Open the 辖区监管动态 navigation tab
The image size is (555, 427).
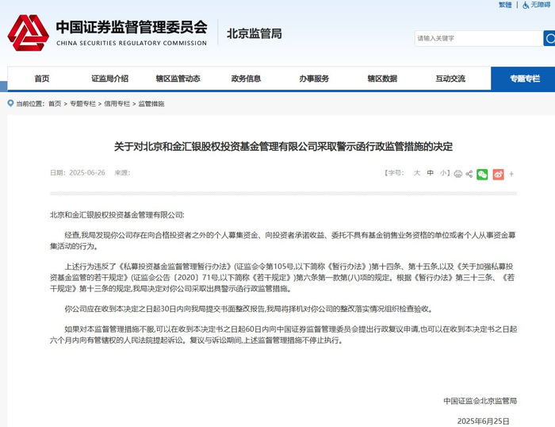click(178, 79)
